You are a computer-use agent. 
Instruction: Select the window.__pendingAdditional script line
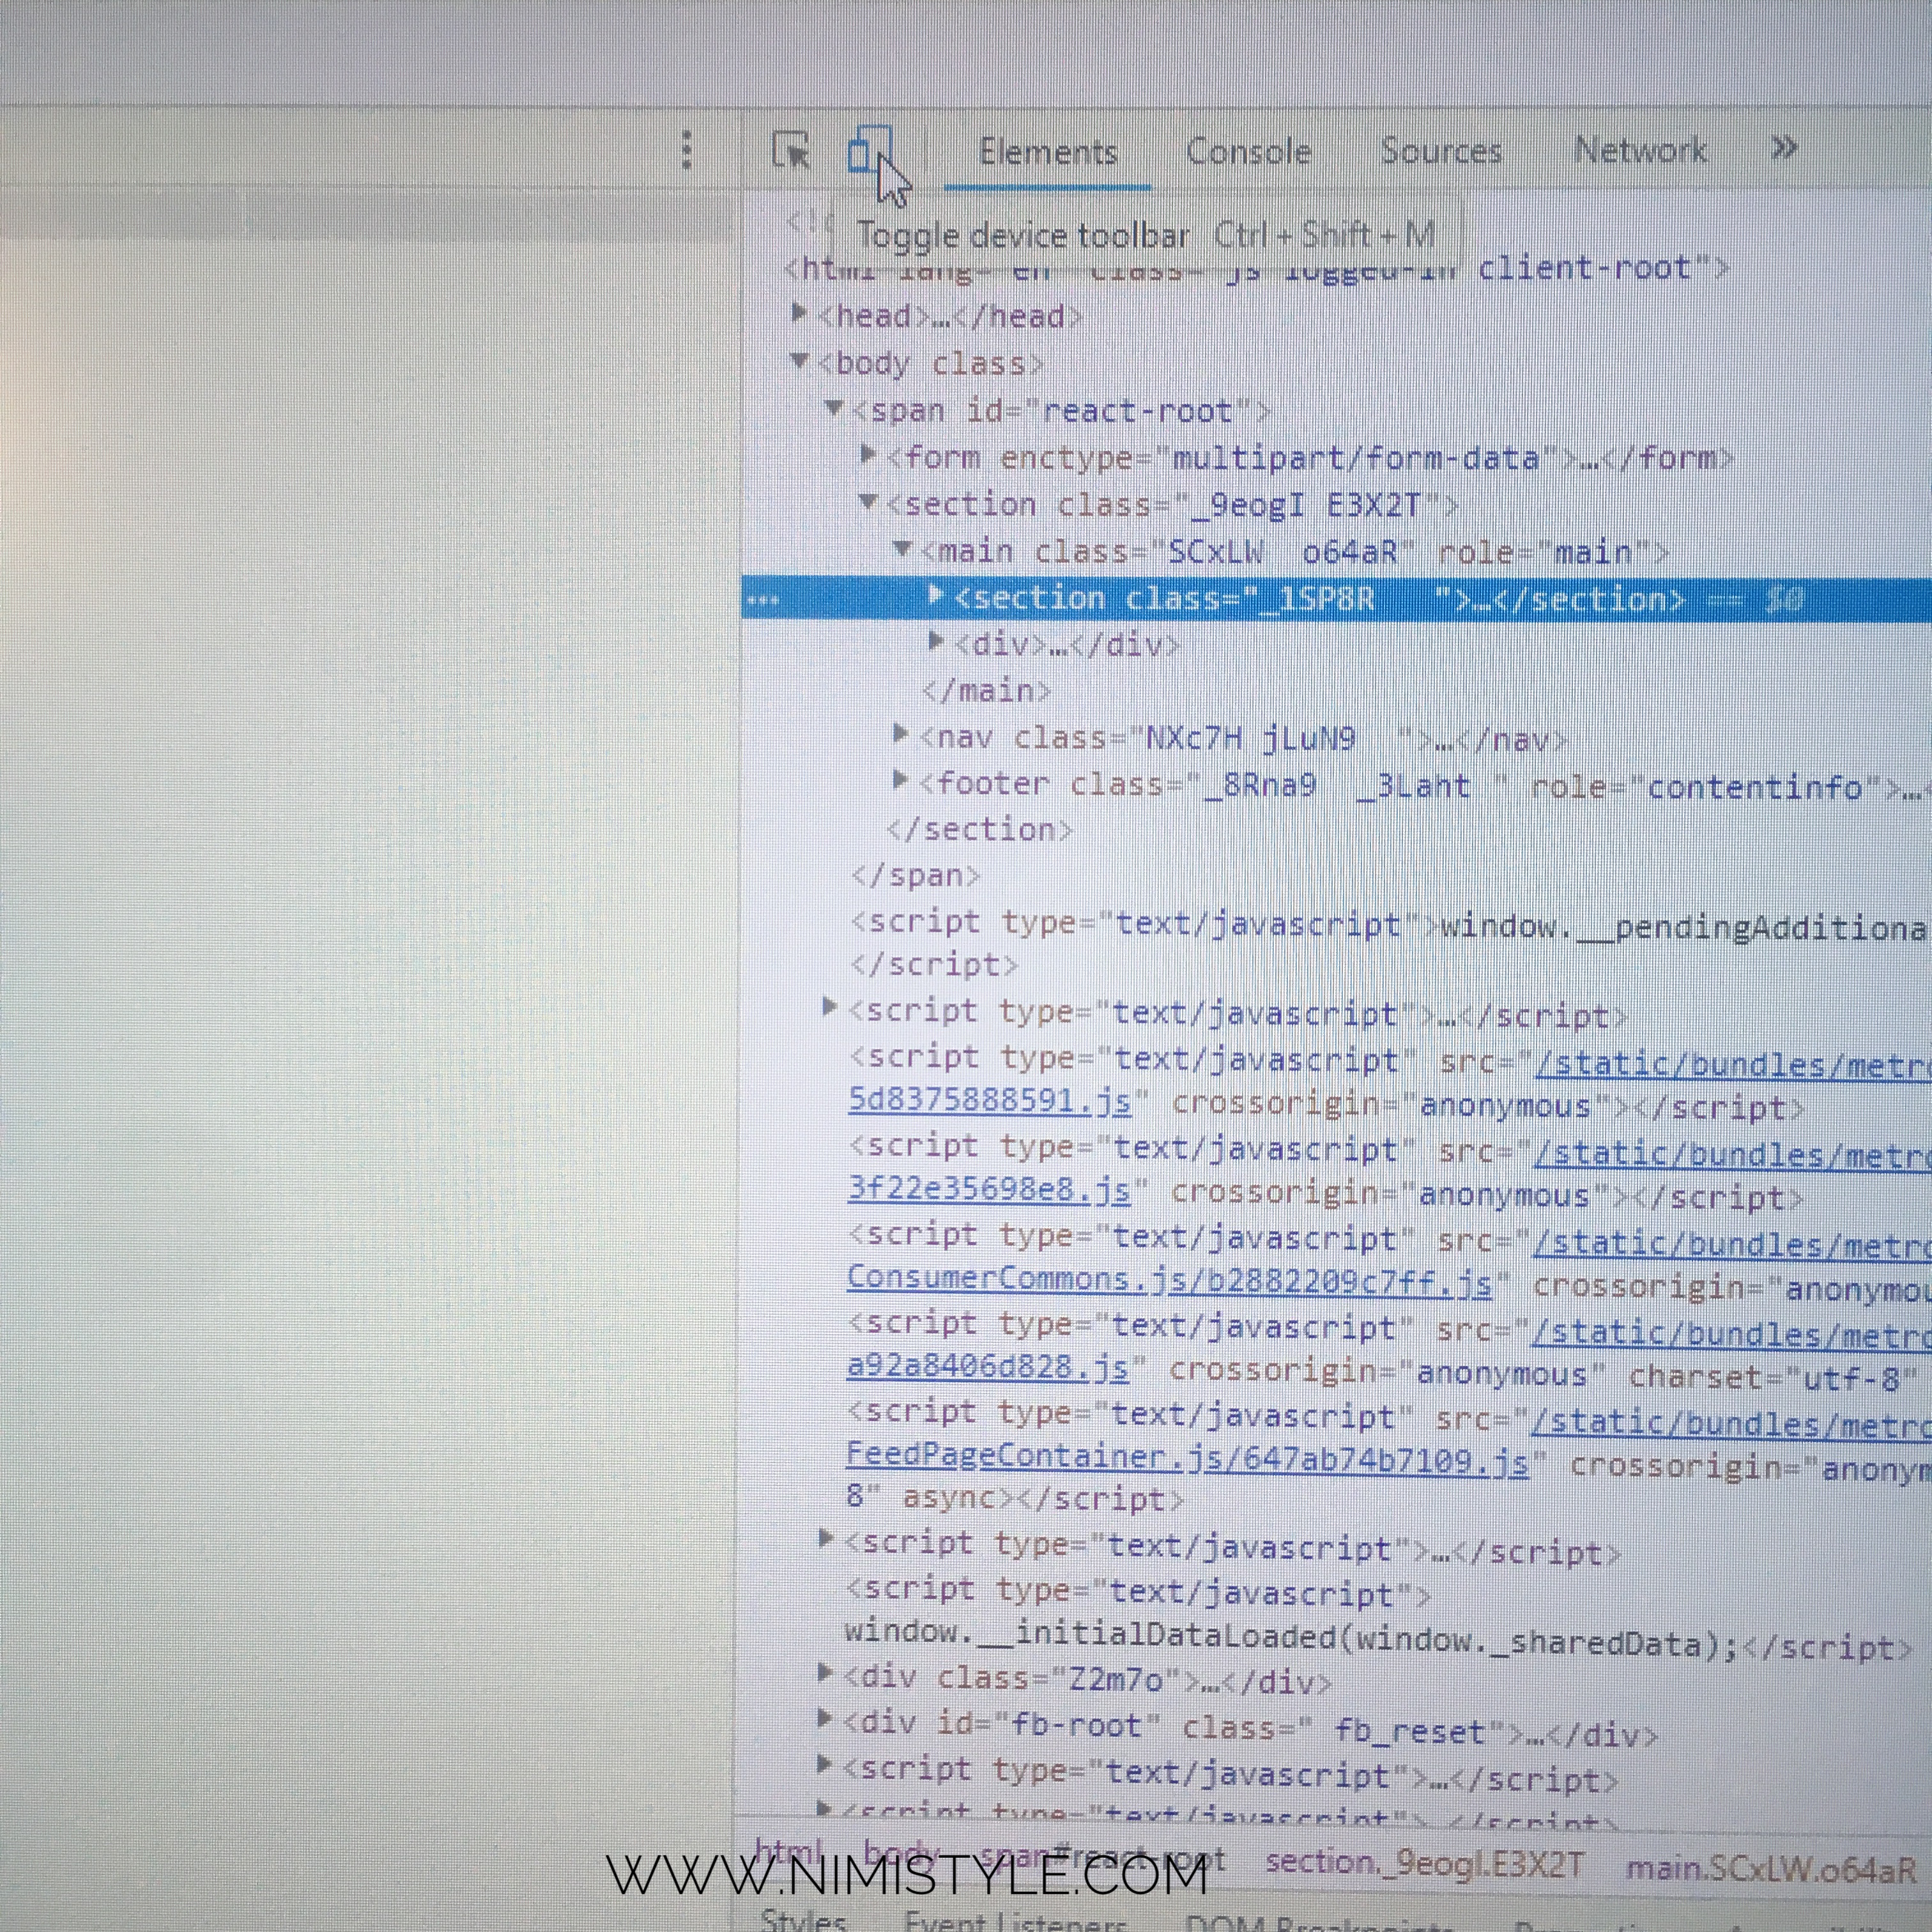pos(1390,926)
